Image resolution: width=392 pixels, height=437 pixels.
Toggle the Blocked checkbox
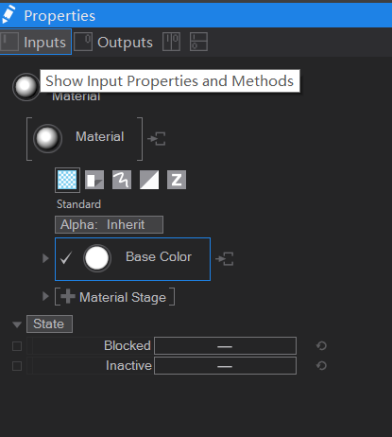click(x=17, y=346)
